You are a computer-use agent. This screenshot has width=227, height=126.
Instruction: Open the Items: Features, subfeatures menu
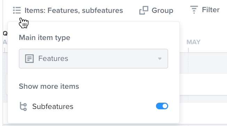pos(68,10)
